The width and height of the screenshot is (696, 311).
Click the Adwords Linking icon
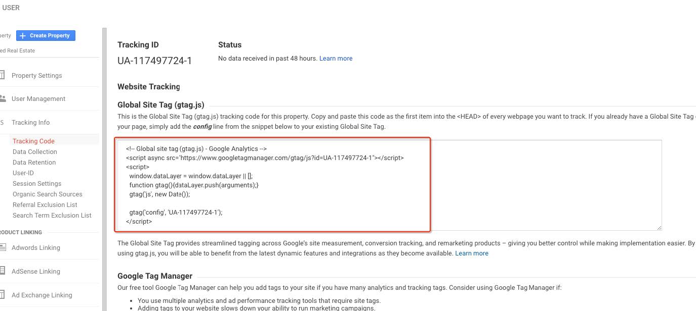click(x=3, y=247)
